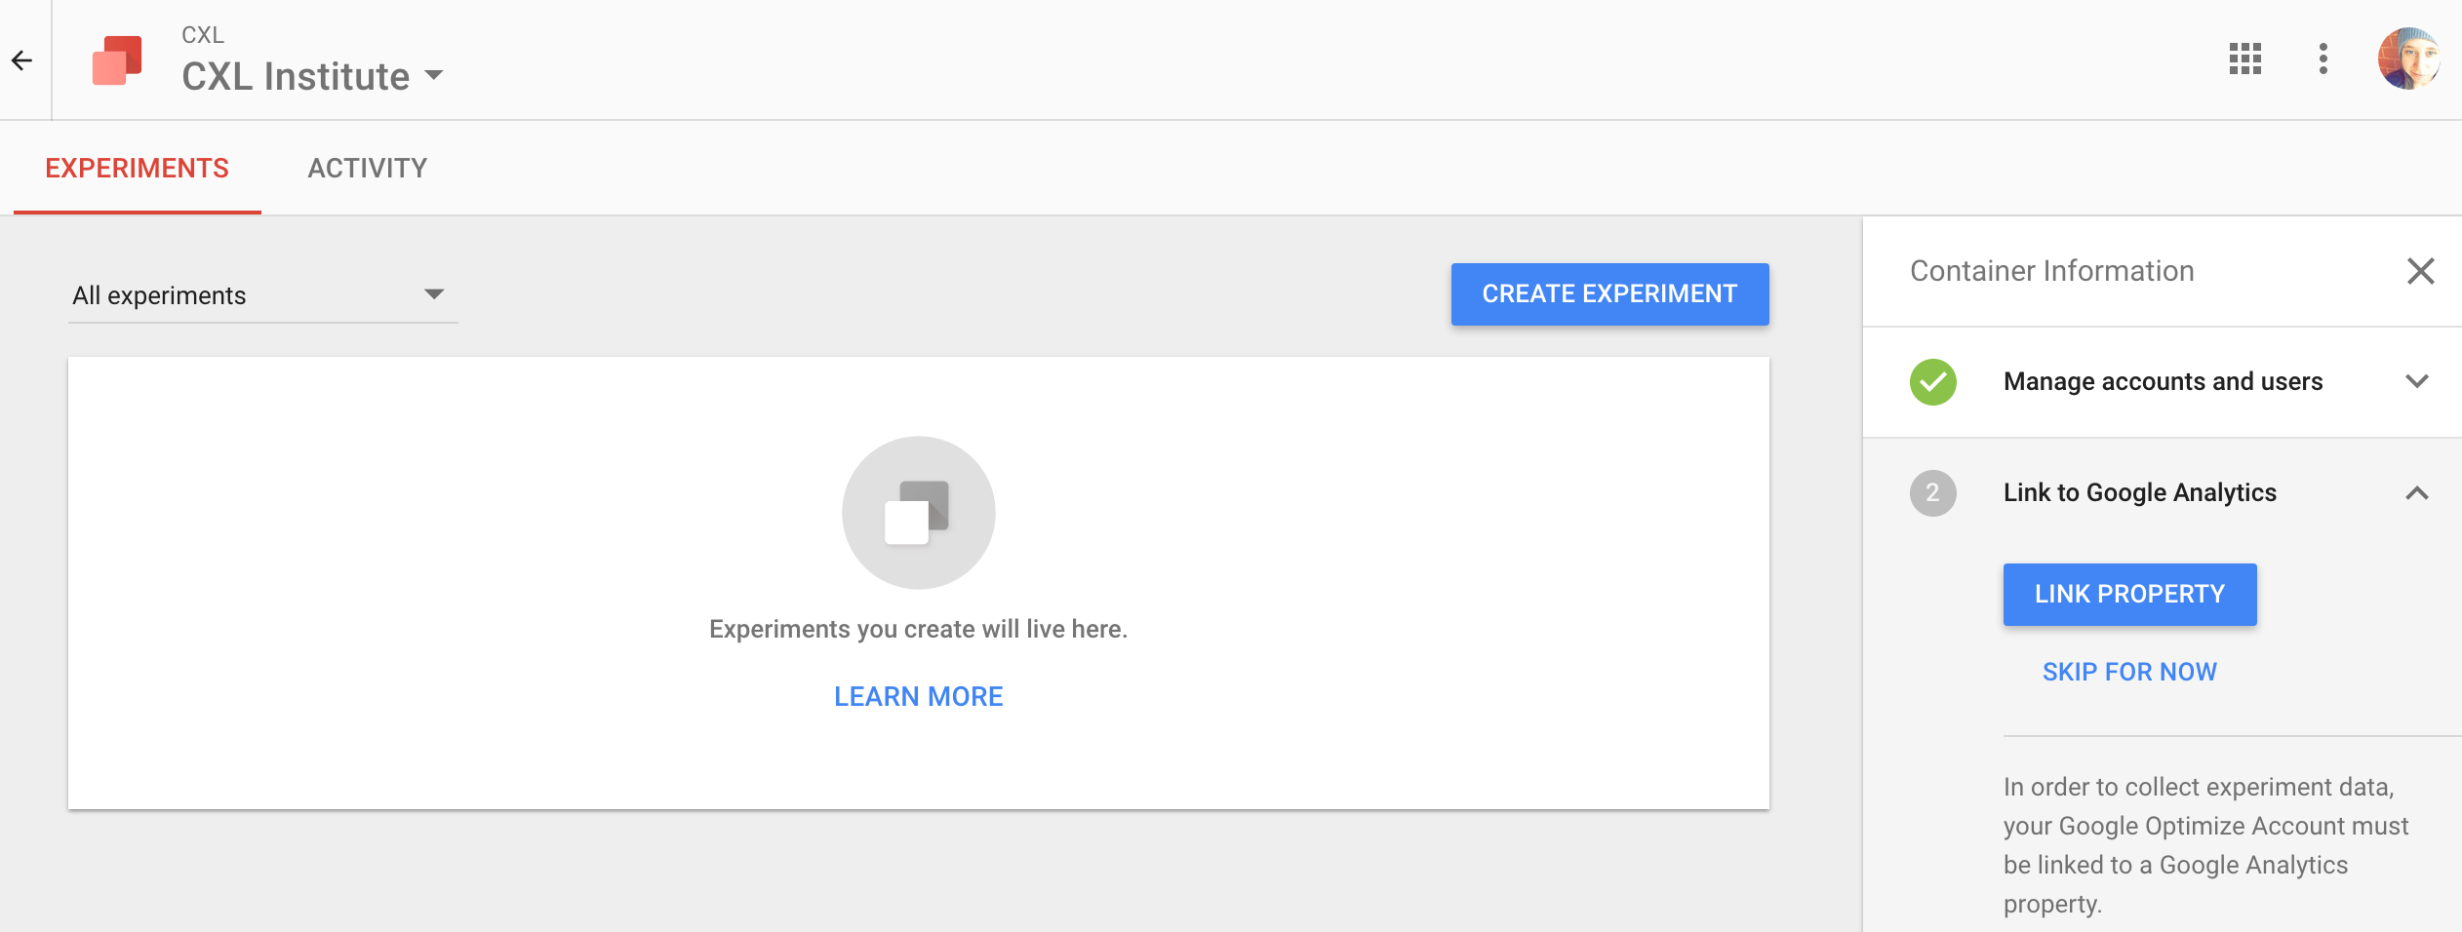This screenshot has width=2462, height=932.
Task: Open the Learn More link
Action: click(918, 696)
